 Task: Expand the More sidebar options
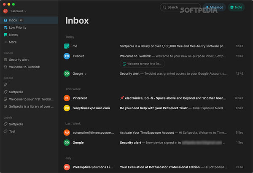click(x=13, y=42)
